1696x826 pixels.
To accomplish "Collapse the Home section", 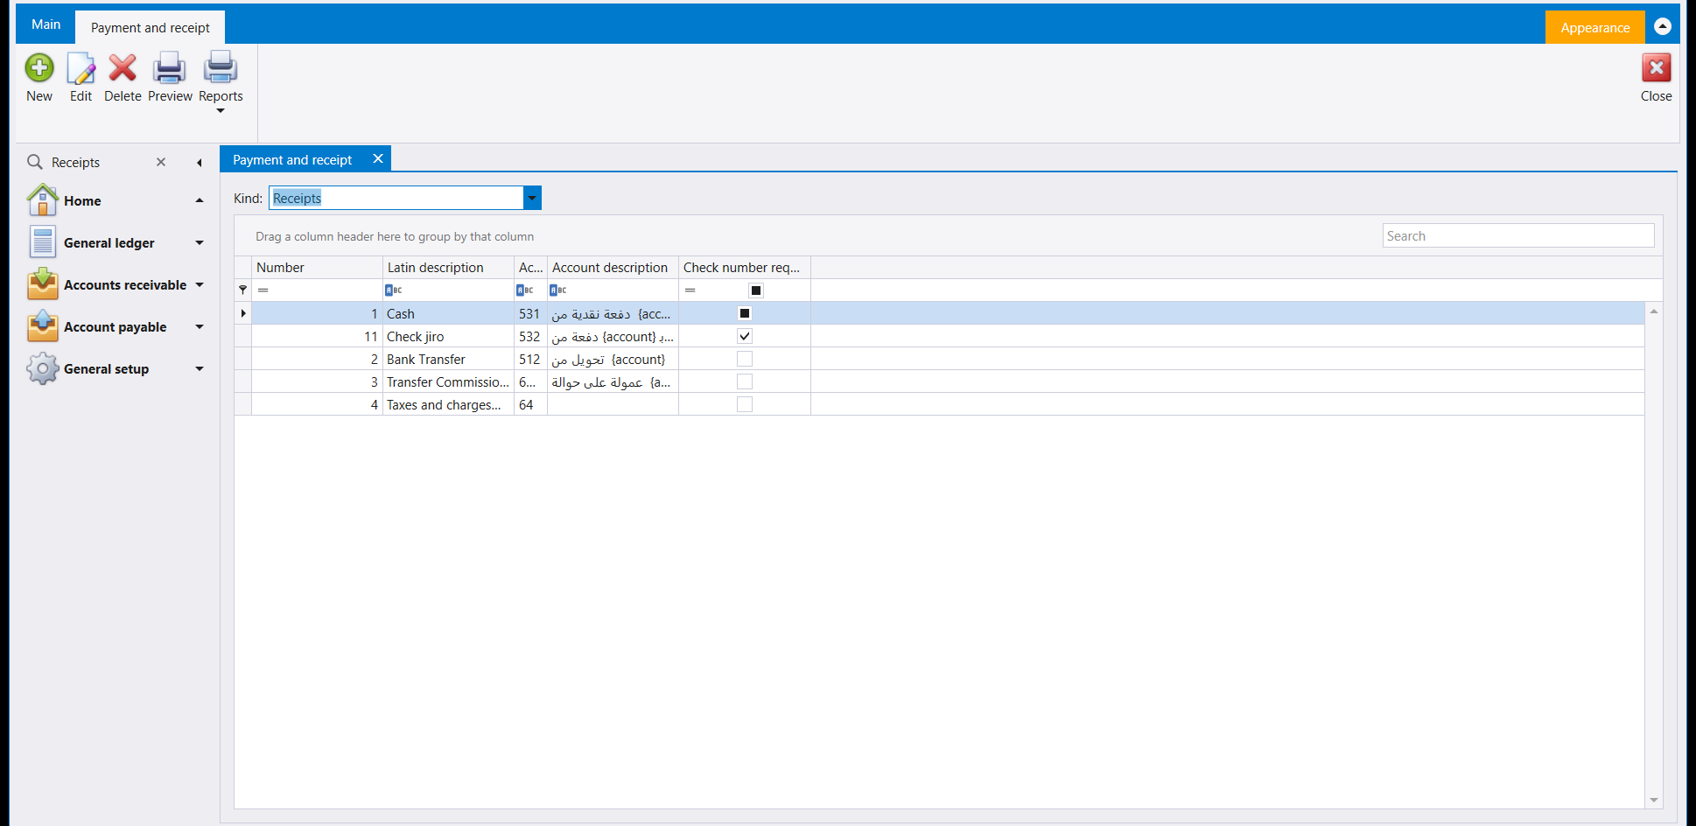I will [x=200, y=200].
